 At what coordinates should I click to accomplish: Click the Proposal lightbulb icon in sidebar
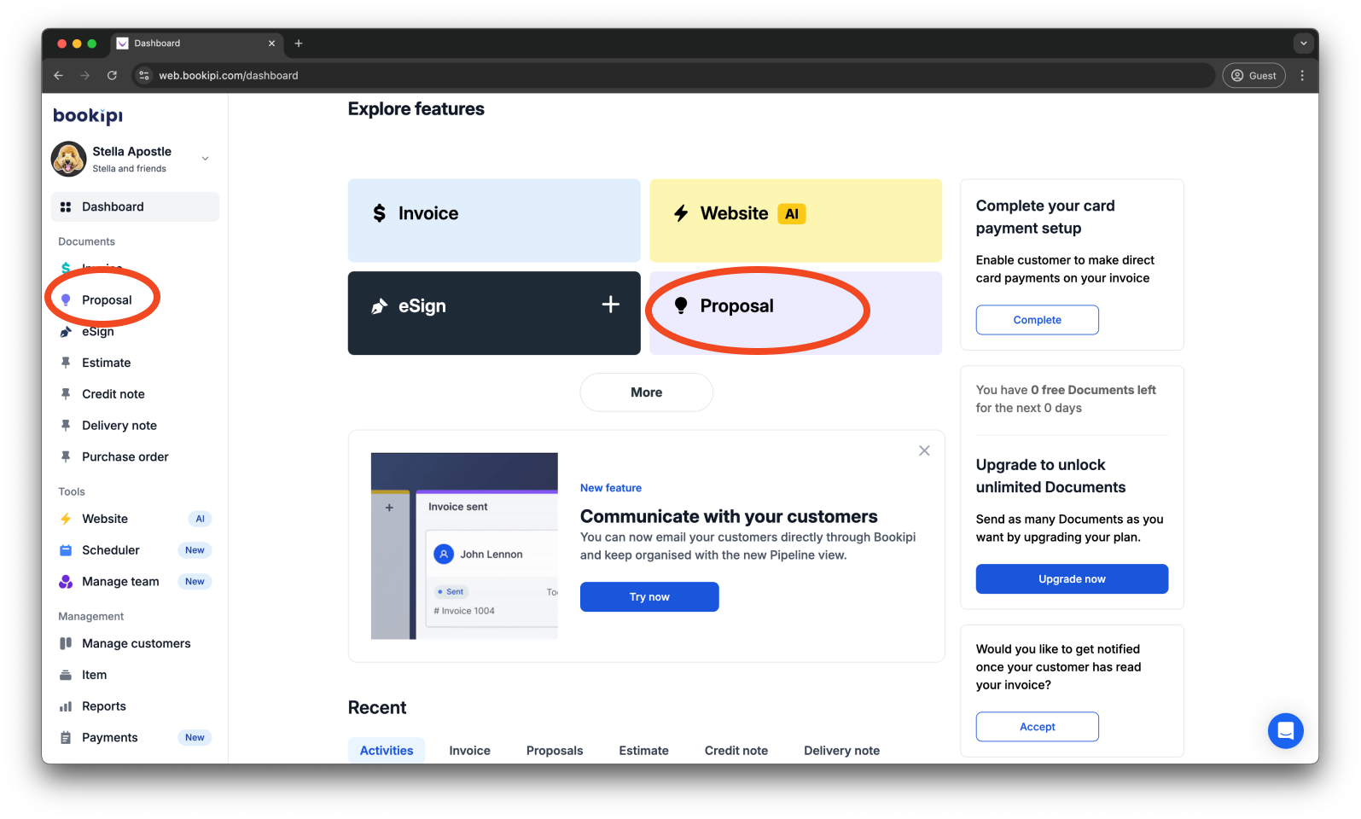[66, 300]
